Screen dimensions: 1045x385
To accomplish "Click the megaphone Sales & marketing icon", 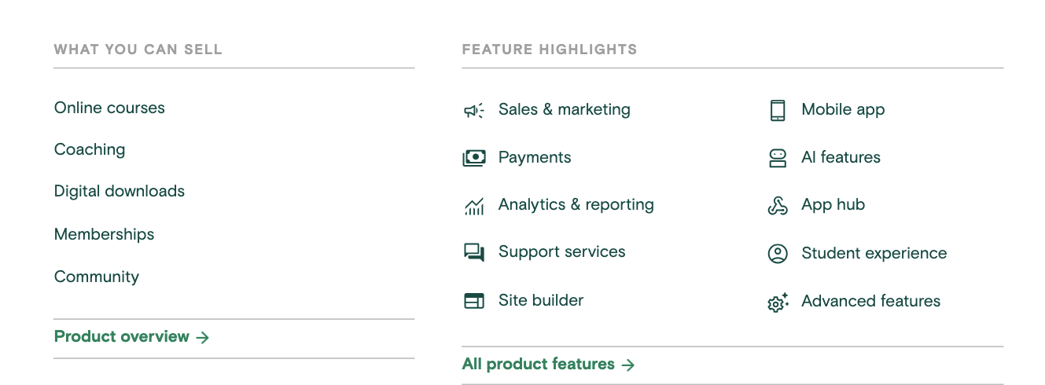I will pos(474,111).
